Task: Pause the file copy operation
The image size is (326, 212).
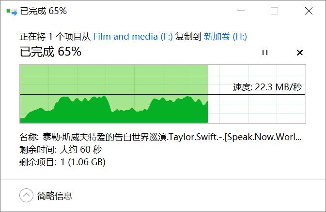Action: pyautogui.click(x=264, y=52)
